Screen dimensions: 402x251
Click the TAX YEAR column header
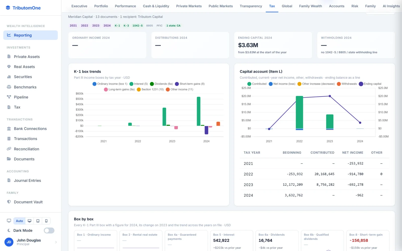click(x=252, y=153)
